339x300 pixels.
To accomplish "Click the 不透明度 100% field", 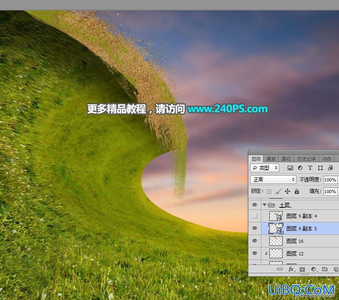I will [330, 180].
